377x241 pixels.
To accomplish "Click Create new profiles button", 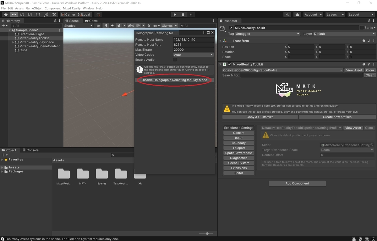I will click(337, 117).
